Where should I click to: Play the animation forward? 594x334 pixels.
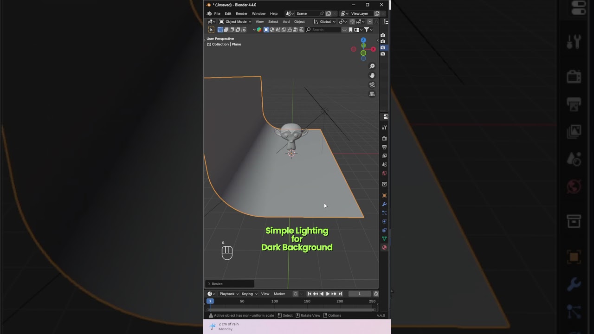tap(328, 294)
